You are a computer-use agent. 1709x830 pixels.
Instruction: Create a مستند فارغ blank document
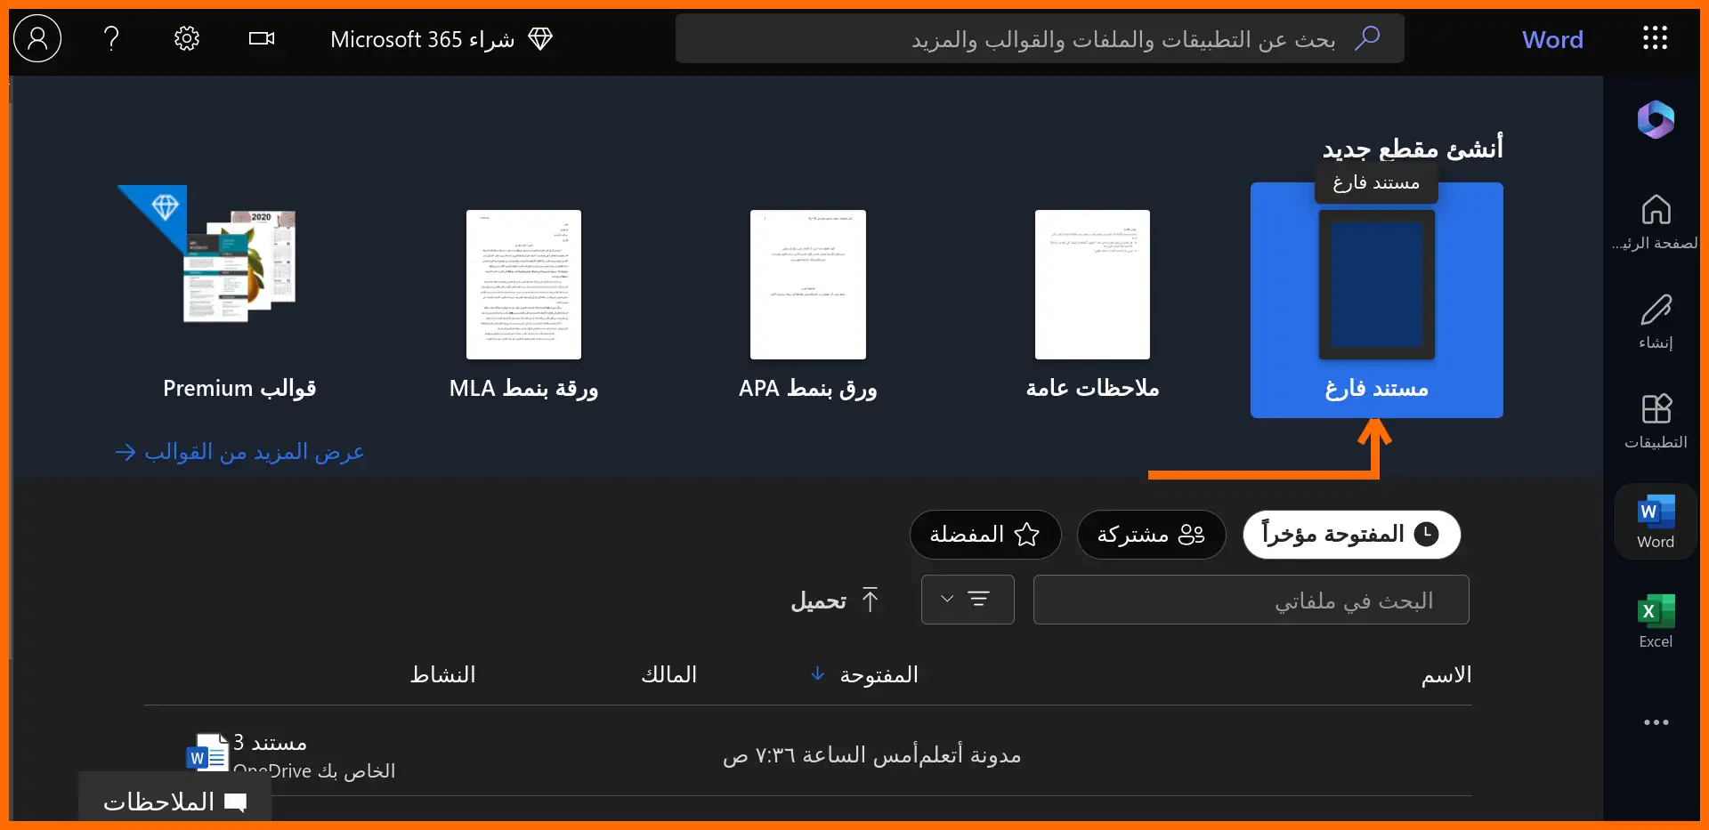point(1376,301)
